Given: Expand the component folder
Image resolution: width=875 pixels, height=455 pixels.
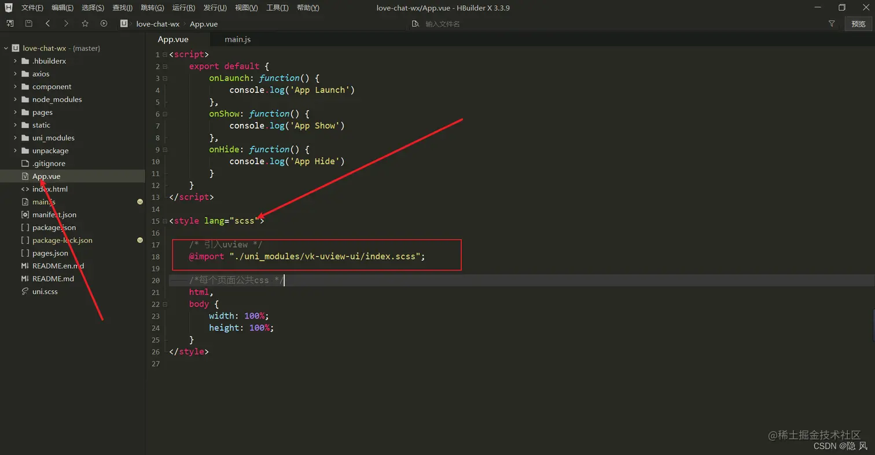Looking at the screenshot, I should (x=15, y=87).
